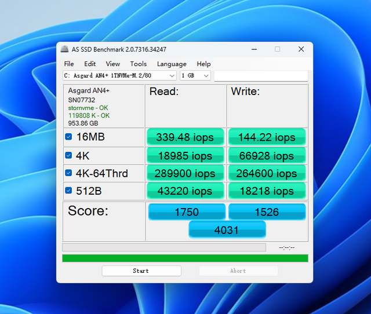Minimize the AS SSD Benchmark window
371x314 pixels.
253,49
